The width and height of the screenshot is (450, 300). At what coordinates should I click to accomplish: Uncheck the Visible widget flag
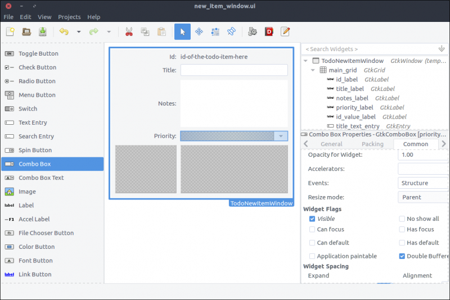(x=312, y=219)
